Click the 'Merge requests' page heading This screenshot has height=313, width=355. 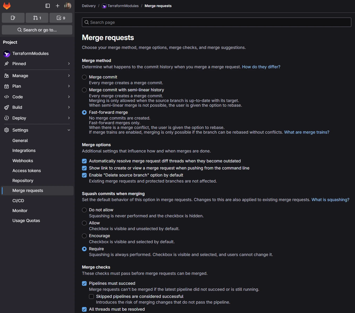pos(108,38)
